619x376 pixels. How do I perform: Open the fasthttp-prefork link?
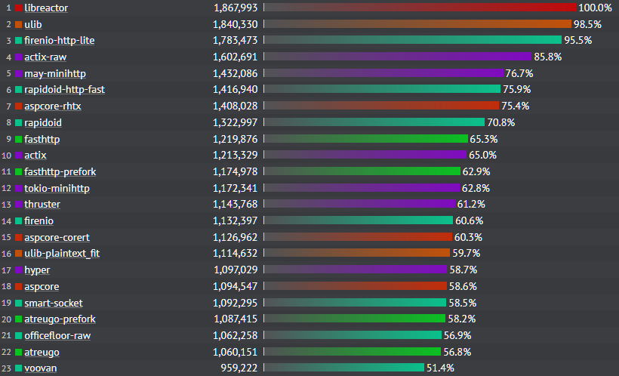[60, 172]
